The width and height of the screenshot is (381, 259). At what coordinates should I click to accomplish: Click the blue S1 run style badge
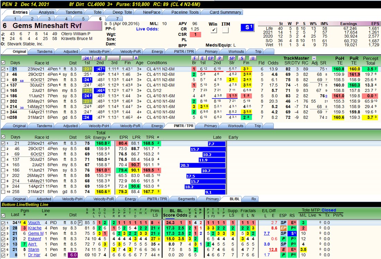247,27
